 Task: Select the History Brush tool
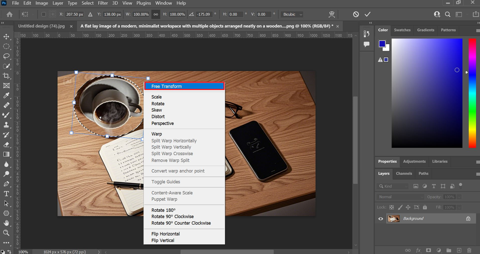click(x=6, y=135)
